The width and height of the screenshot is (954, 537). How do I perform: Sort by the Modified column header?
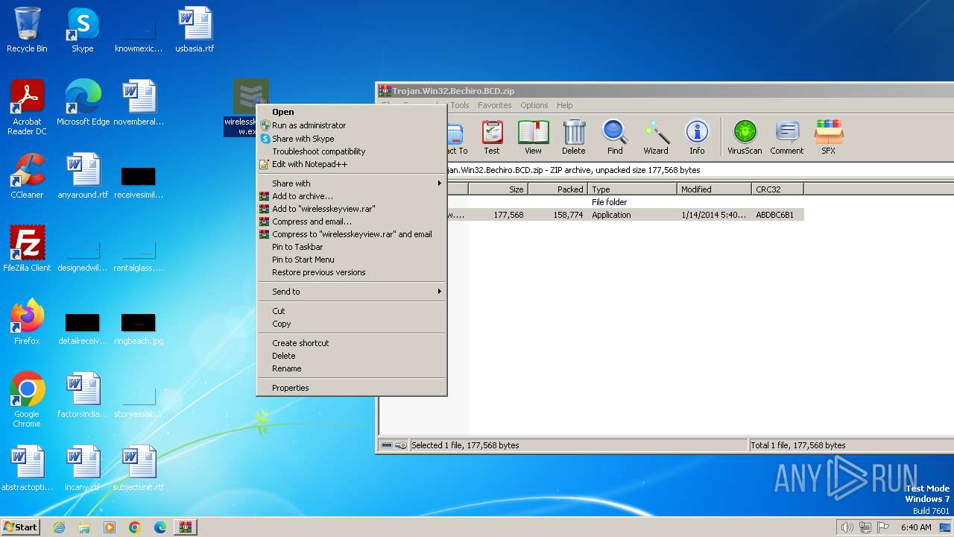pyautogui.click(x=714, y=189)
